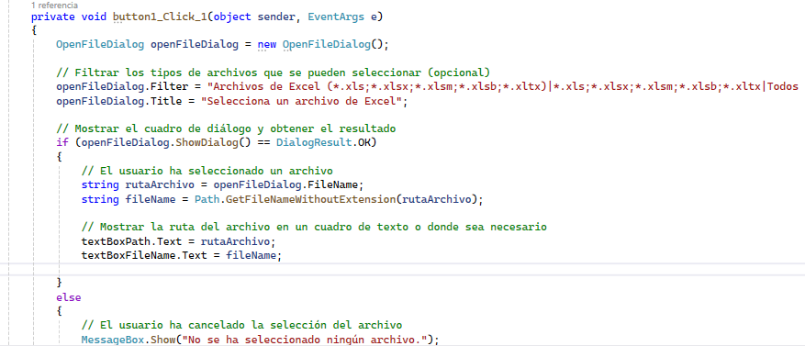Click the "new" keyword before OpenFileDialog()

pos(267,44)
